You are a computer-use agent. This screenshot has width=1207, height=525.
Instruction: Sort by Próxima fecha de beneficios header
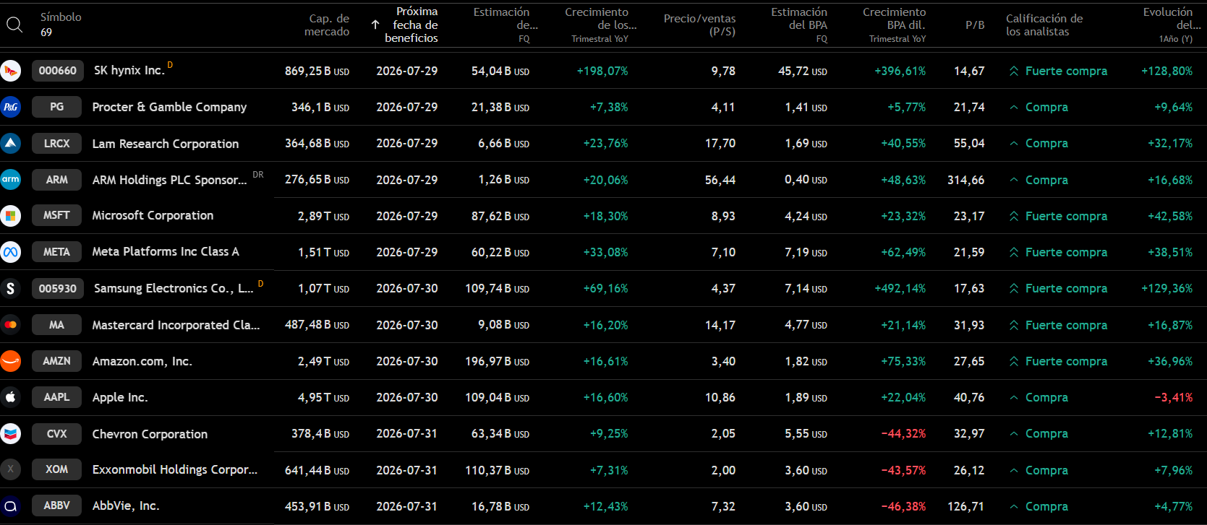pyautogui.click(x=411, y=25)
